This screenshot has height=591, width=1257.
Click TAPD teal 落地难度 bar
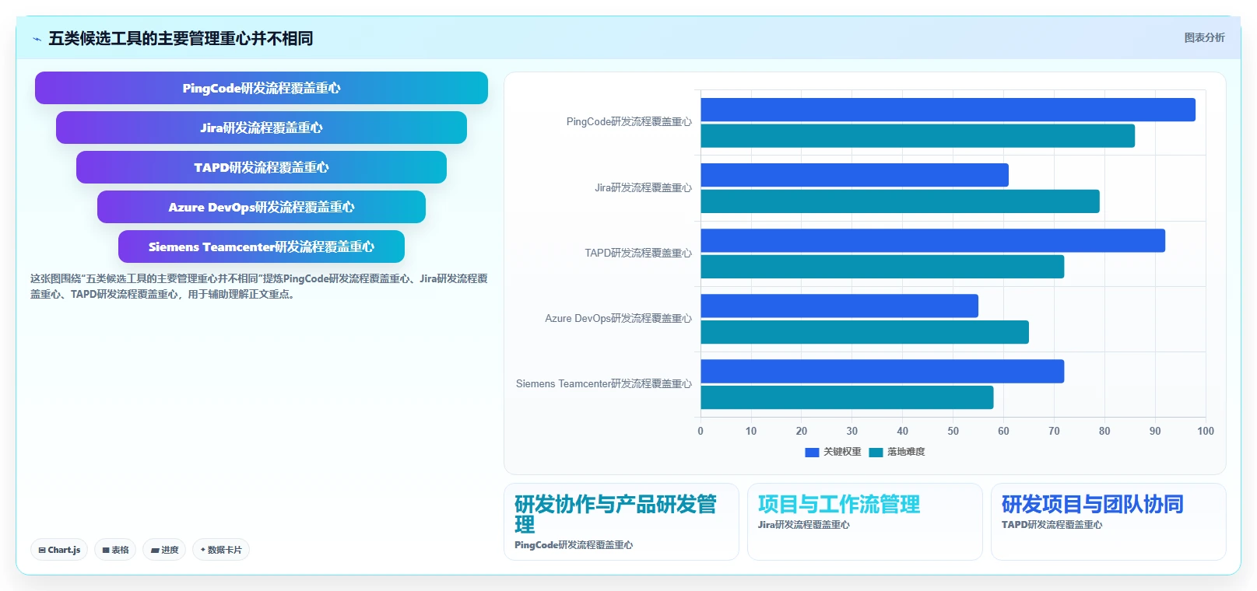pyautogui.click(x=883, y=267)
